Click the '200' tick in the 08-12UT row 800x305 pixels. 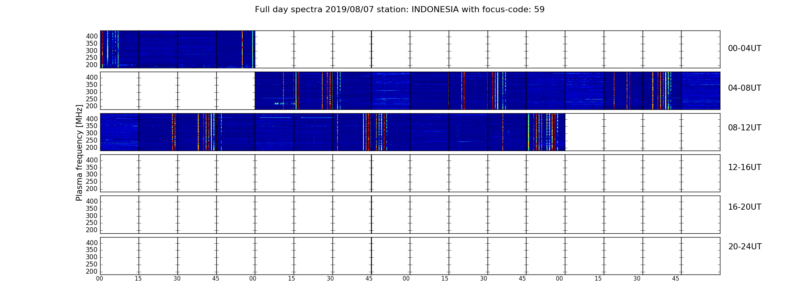92,148
